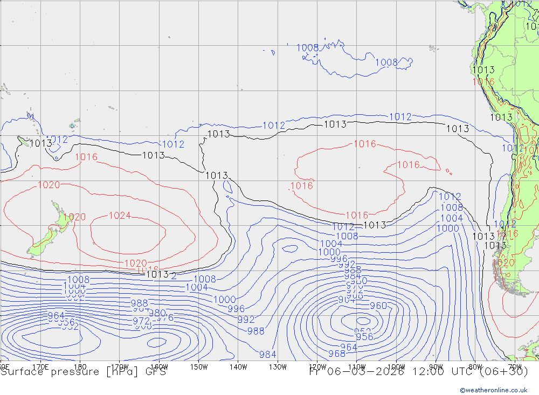The width and height of the screenshot is (539, 395).
Task: Click red 1020 label over New Zealand
Action: 74,217
